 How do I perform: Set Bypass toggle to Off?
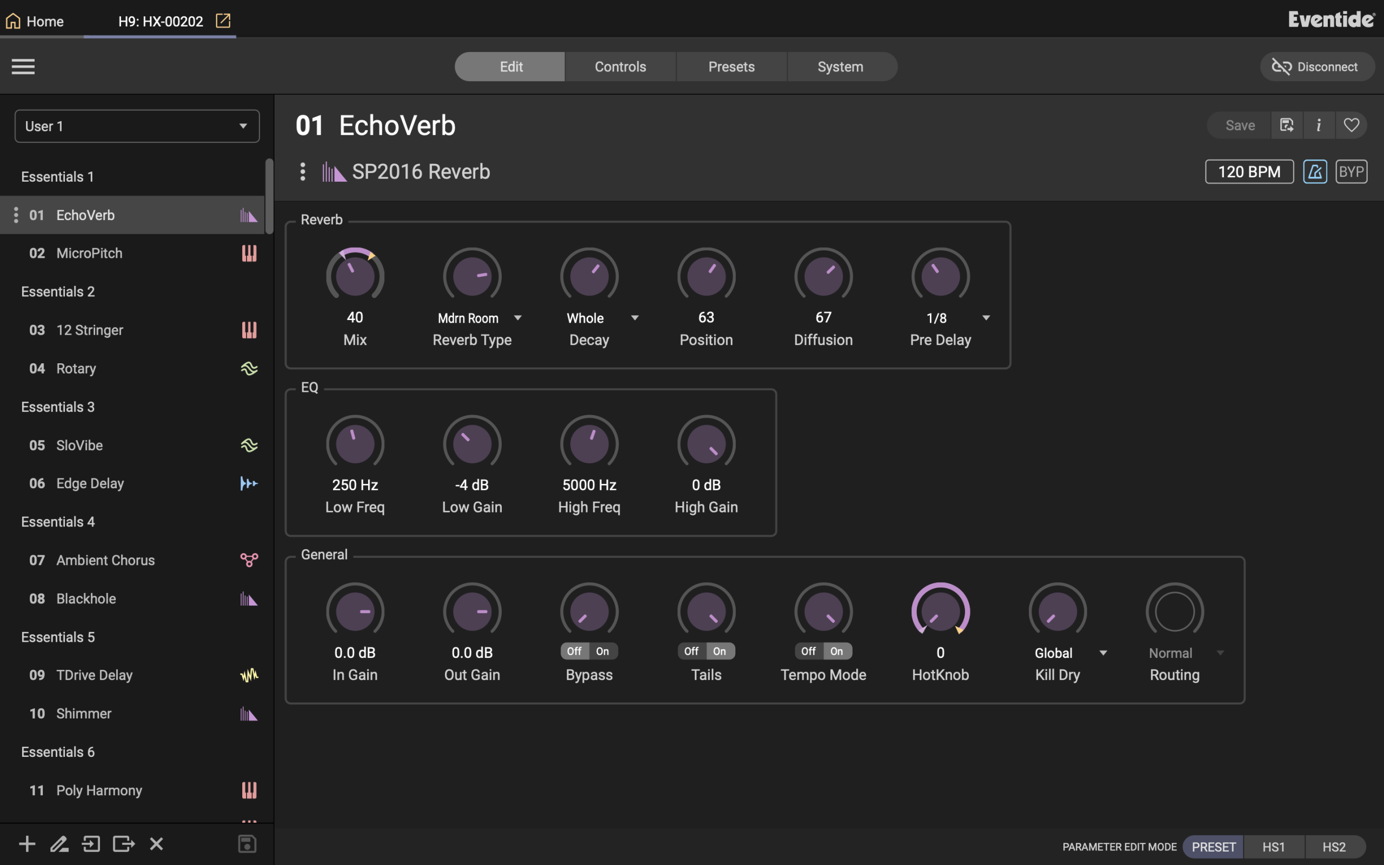[574, 651]
